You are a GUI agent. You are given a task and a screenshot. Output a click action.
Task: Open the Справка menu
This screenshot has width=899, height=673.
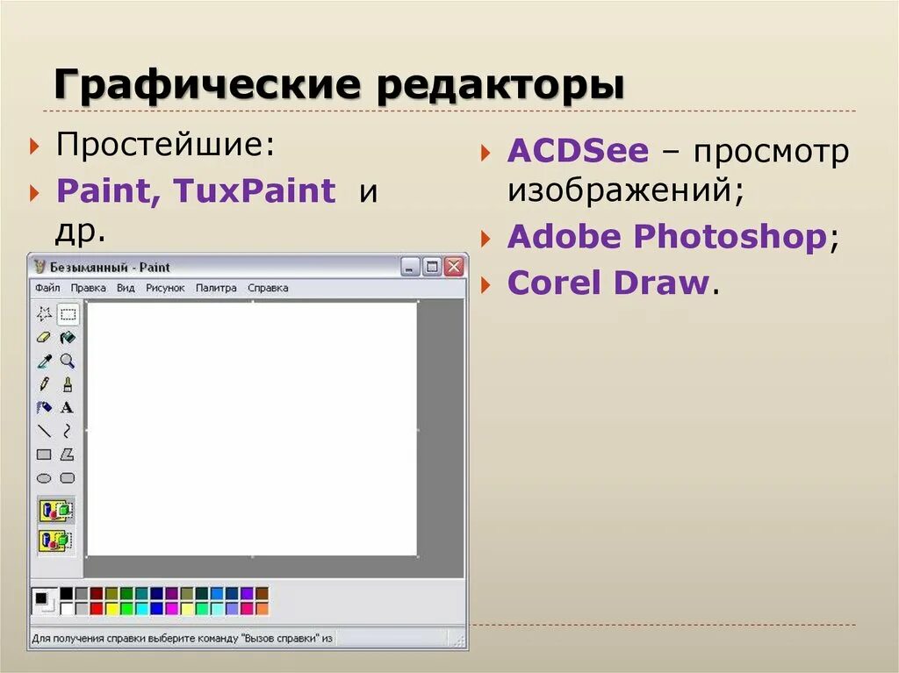point(268,288)
